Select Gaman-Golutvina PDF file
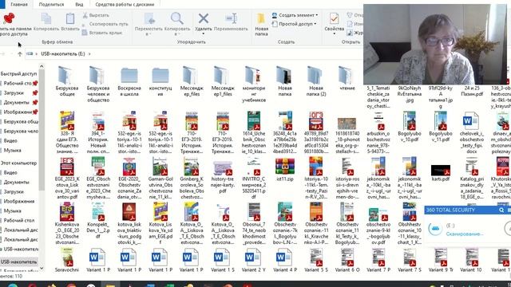The image size is (511, 287). tap(160, 178)
